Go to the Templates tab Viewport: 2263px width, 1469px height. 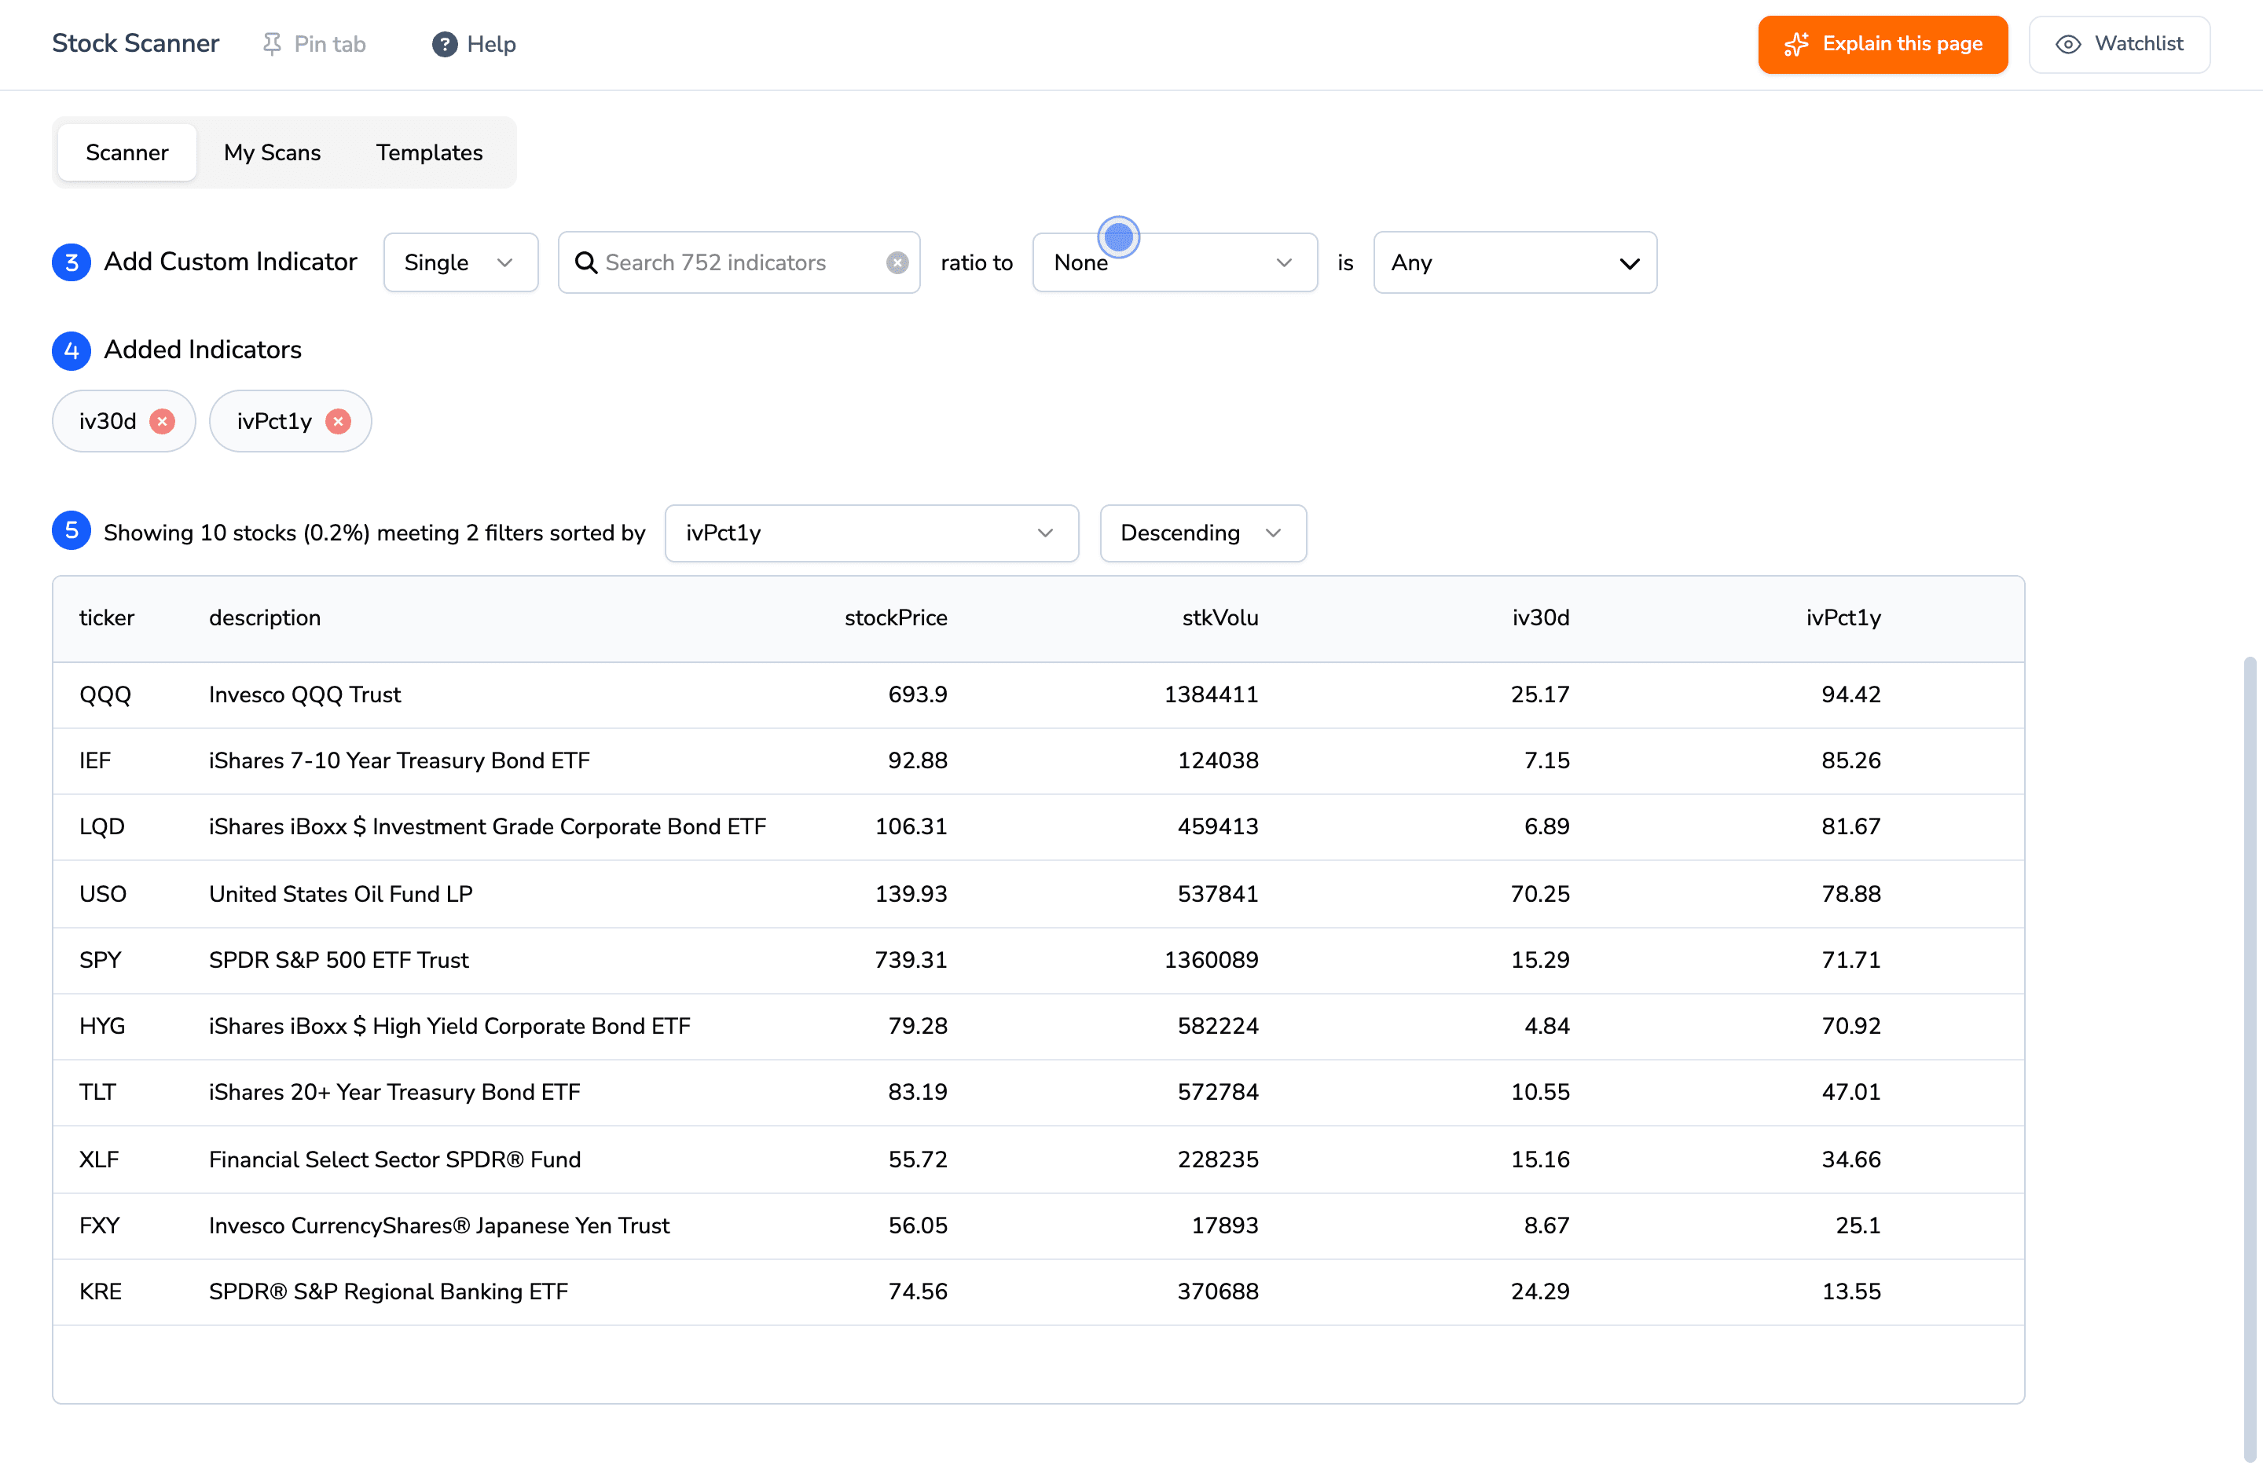[430, 152]
